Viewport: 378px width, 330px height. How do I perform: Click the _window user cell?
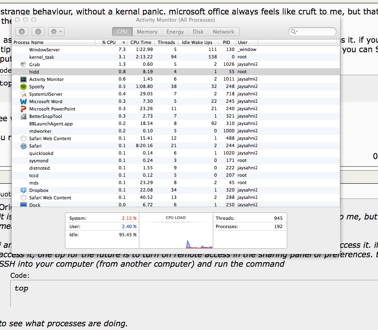(x=247, y=49)
